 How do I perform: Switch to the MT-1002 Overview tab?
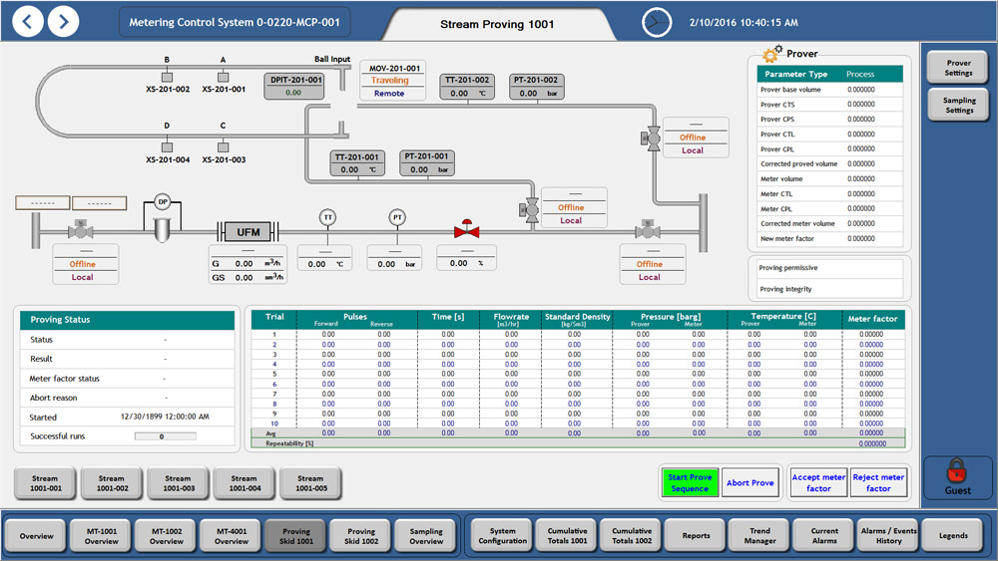click(167, 535)
